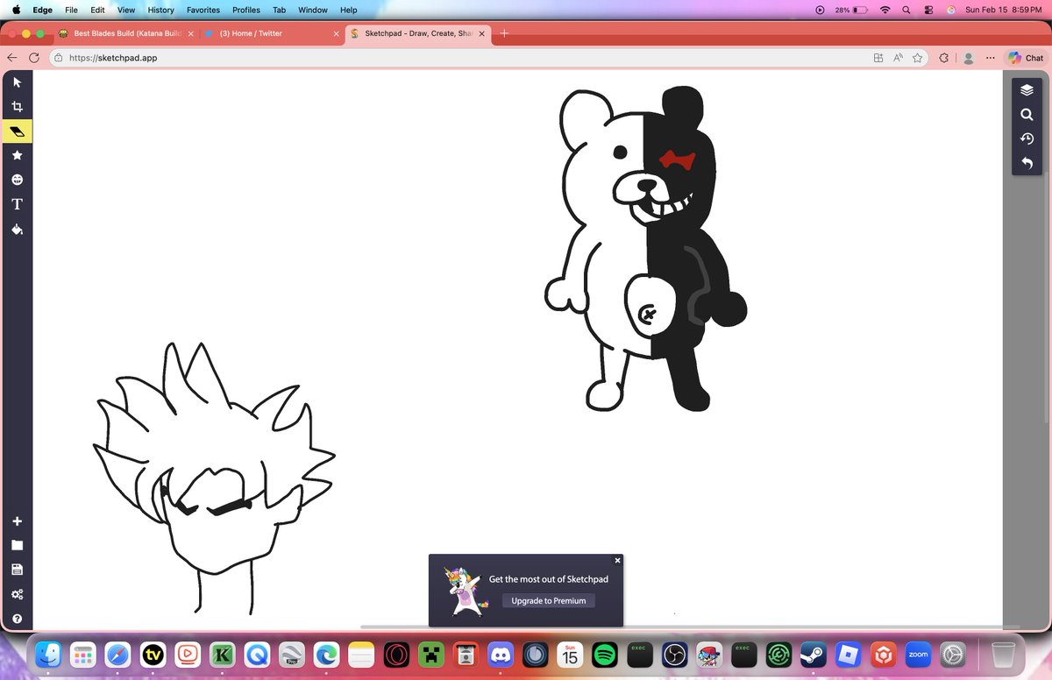Open OBS from the Dock
1052x680 pixels.
pos(674,655)
